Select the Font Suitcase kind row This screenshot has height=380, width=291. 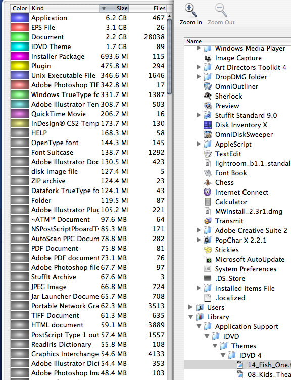coord(89,152)
